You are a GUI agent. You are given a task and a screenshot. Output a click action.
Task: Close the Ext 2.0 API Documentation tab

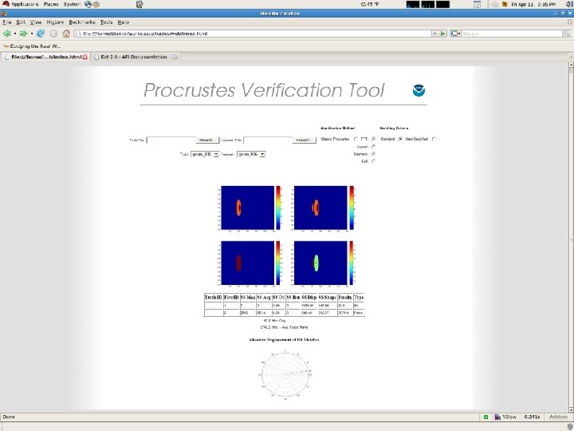click(175, 57)
